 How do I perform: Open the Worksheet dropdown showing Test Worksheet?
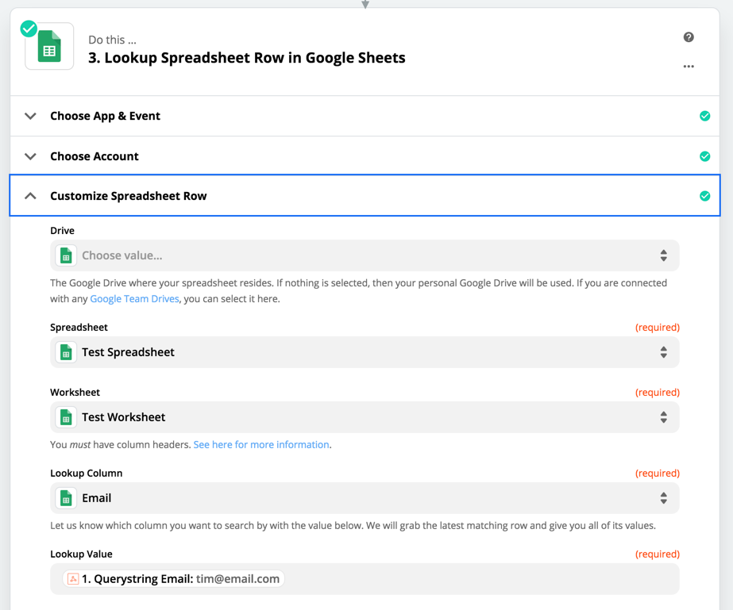pyautogui.click(x=365, y=417)
